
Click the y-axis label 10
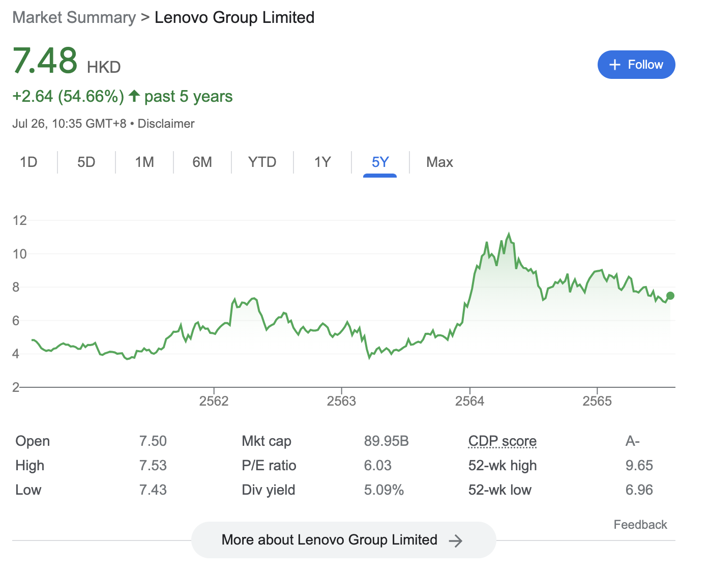(x=20, y=254)
